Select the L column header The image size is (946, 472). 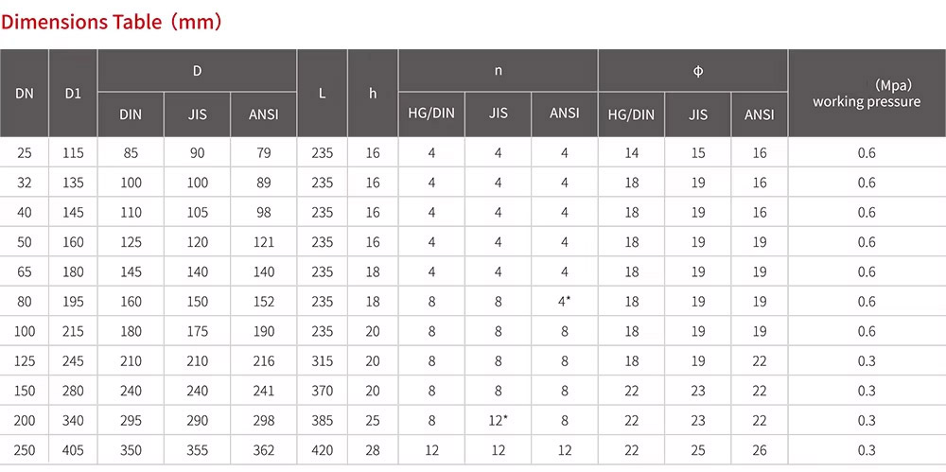point(323,93)
